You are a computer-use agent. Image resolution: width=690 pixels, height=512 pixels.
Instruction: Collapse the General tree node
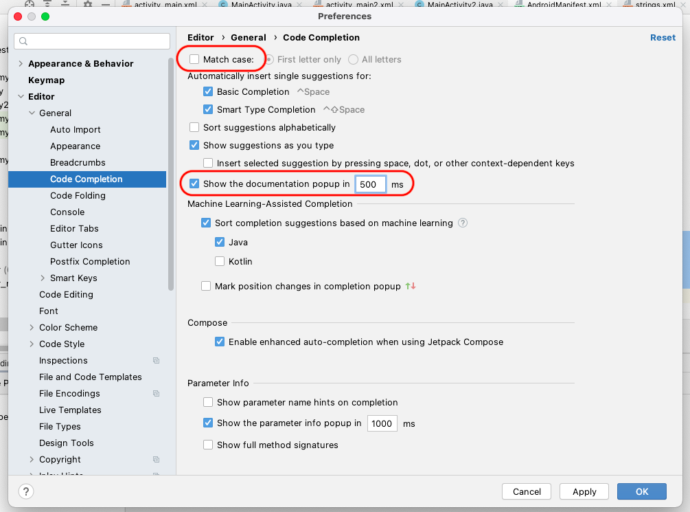[32, 113]
